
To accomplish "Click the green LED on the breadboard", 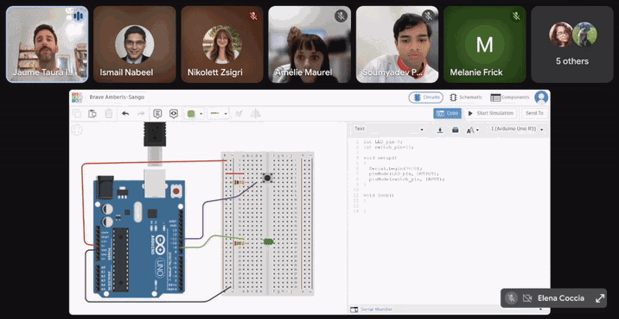I will (269, 241).
